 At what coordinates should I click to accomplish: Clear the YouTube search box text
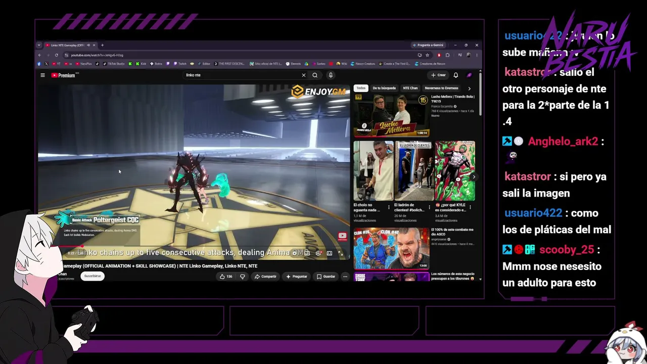tap(304, 75)
